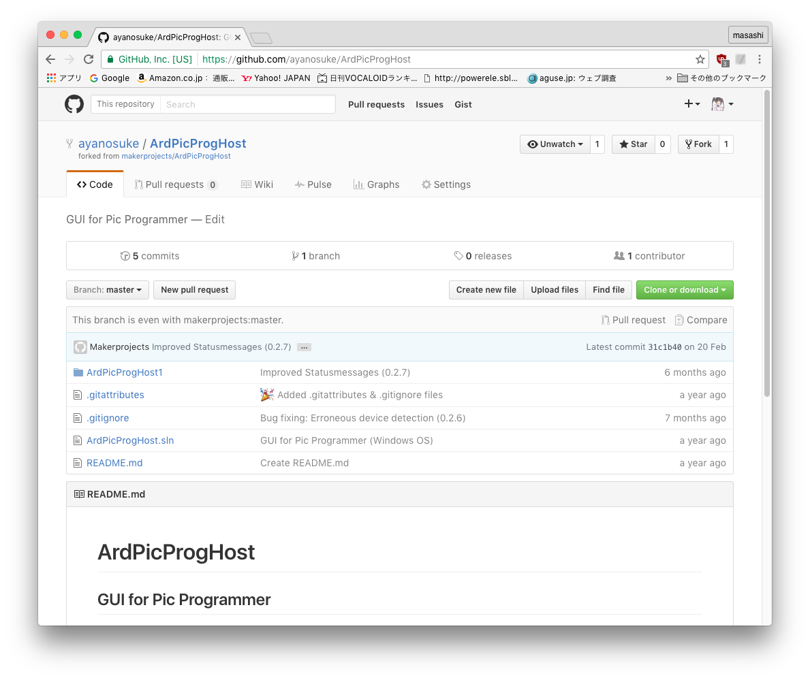810x680 pixels.
Task: Open the README.md file link
Action: pyautogui.click(x=114, y=463)
